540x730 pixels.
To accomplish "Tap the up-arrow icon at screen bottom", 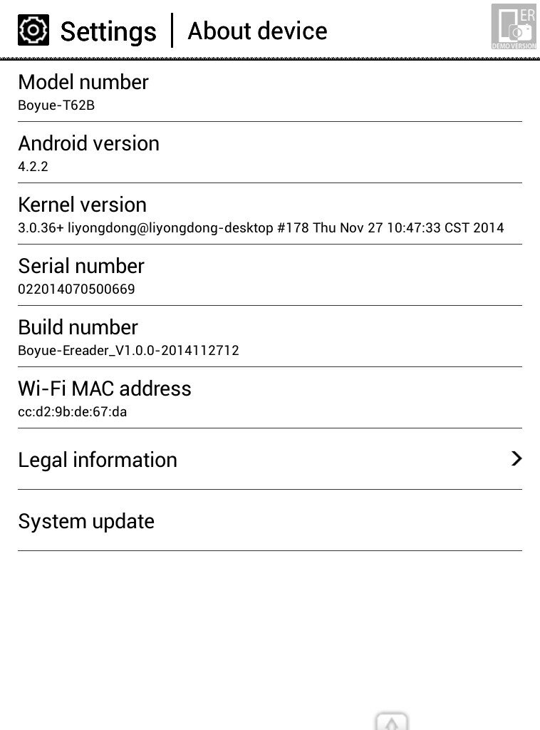I will [392, 721].
